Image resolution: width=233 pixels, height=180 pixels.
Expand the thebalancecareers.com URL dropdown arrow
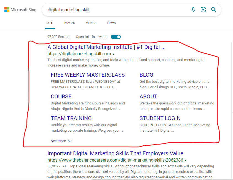click(186, 160)
